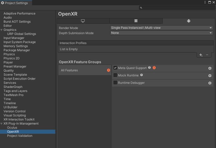Click the All Features warning icon
The height and width of the screenshot is (148, 216).
click(109, 70)
